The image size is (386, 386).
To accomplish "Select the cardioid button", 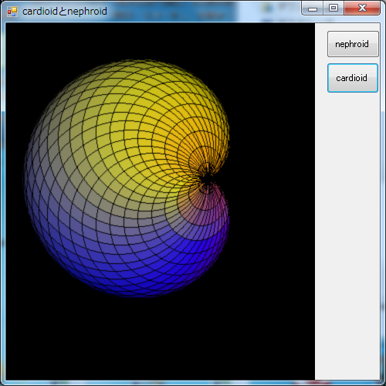I will pos(353,78).
